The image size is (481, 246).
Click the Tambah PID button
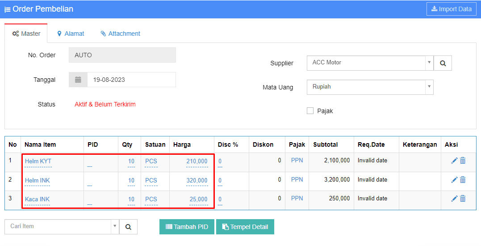(x=187, y=227)
